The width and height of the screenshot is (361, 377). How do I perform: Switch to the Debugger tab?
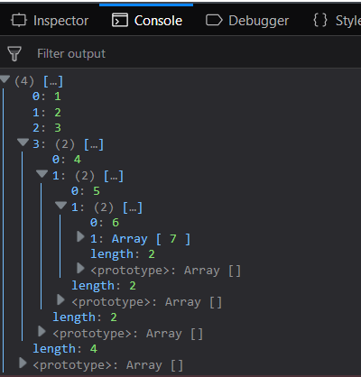(247, 21)
